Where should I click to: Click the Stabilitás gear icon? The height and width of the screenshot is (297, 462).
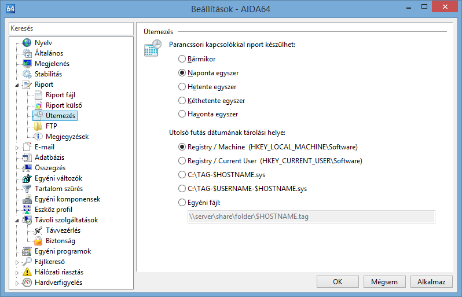(27, 74)
